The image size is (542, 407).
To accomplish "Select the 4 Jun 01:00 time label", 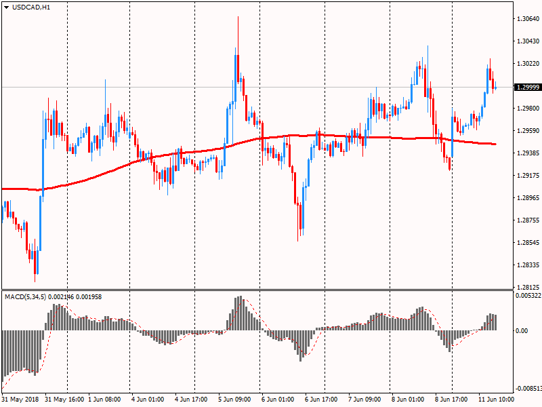I will tap(150, 400).
